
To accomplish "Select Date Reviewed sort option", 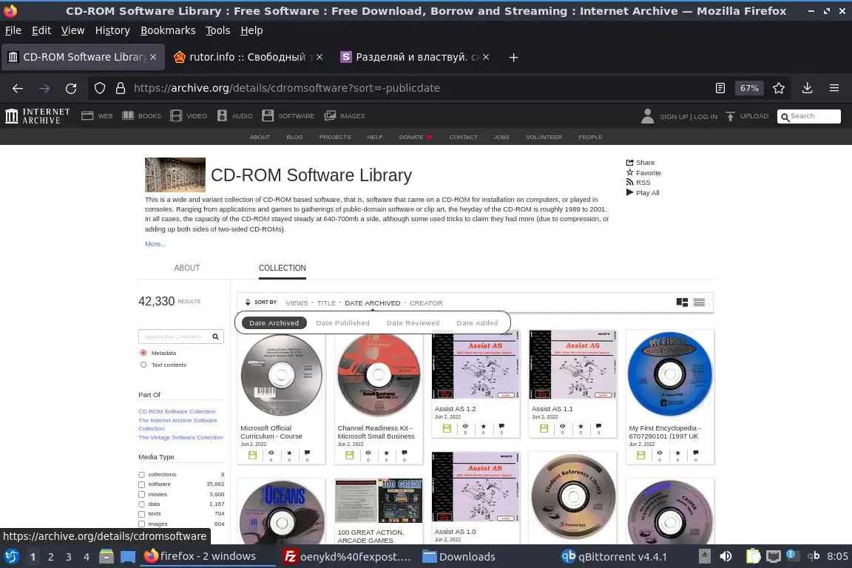I will [x=413, y=323].
